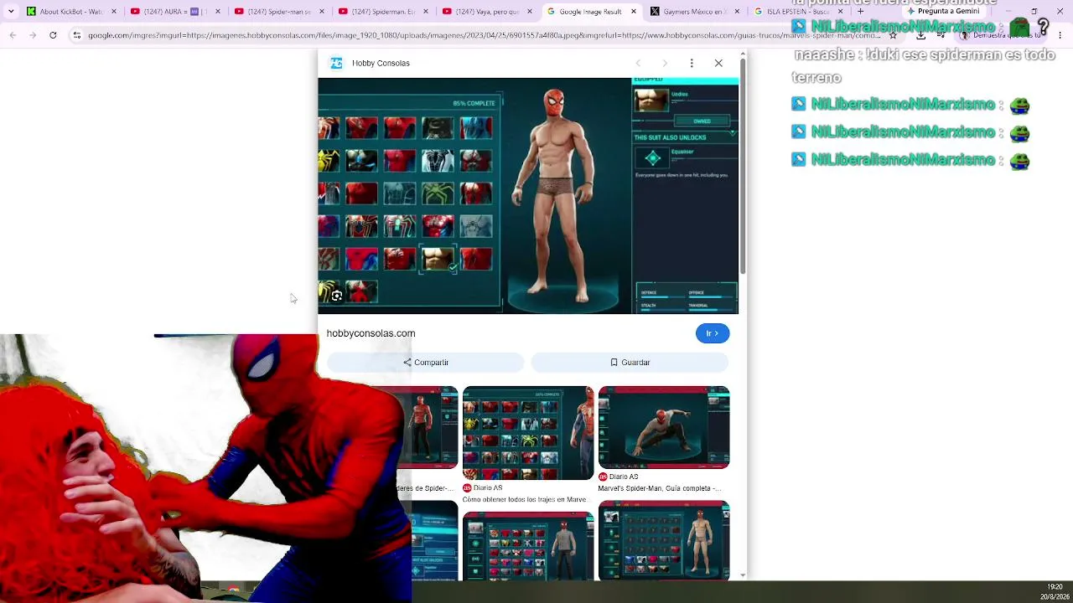Visit the hobbyconsolas.com link
Image resolution: width=1073 pixels, height=603 pixels.
(371, 333)
